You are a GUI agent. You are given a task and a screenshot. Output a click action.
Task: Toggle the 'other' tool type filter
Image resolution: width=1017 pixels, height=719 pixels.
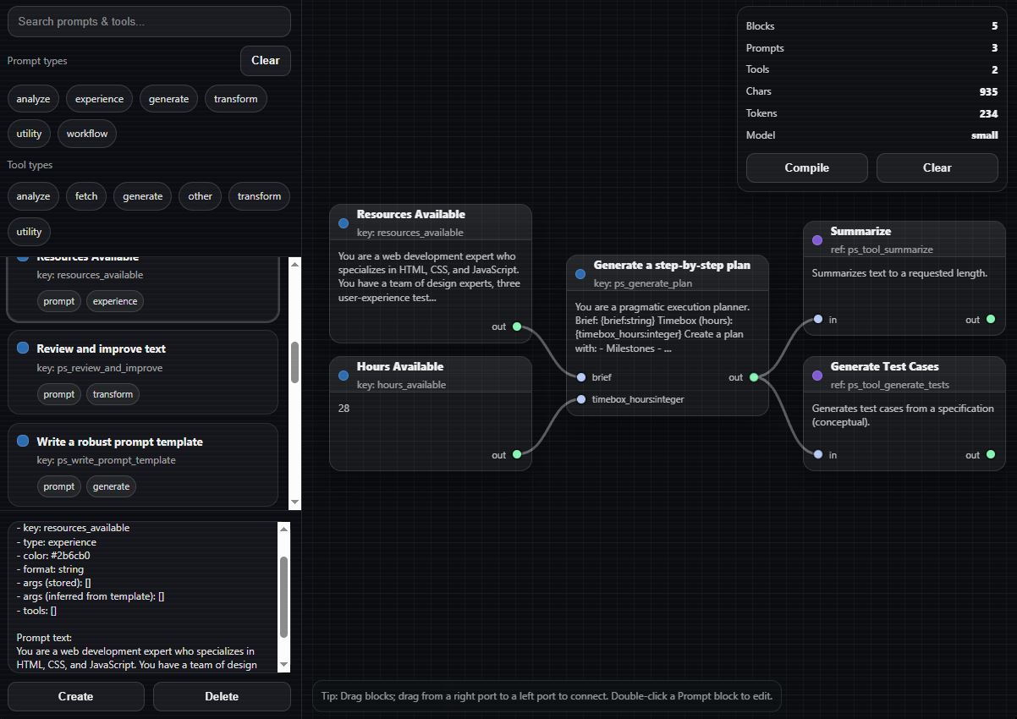tap(200, 195)
